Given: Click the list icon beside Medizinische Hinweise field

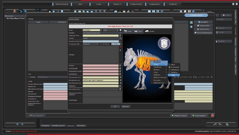Looking at the screenshot, I should (120, 71).
